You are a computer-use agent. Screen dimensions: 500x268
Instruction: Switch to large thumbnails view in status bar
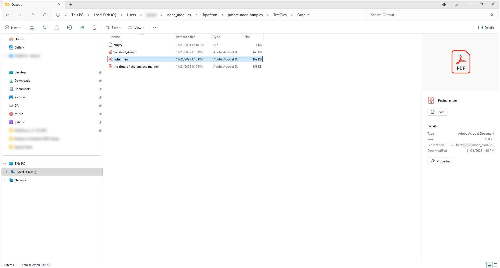coord(496,265)
